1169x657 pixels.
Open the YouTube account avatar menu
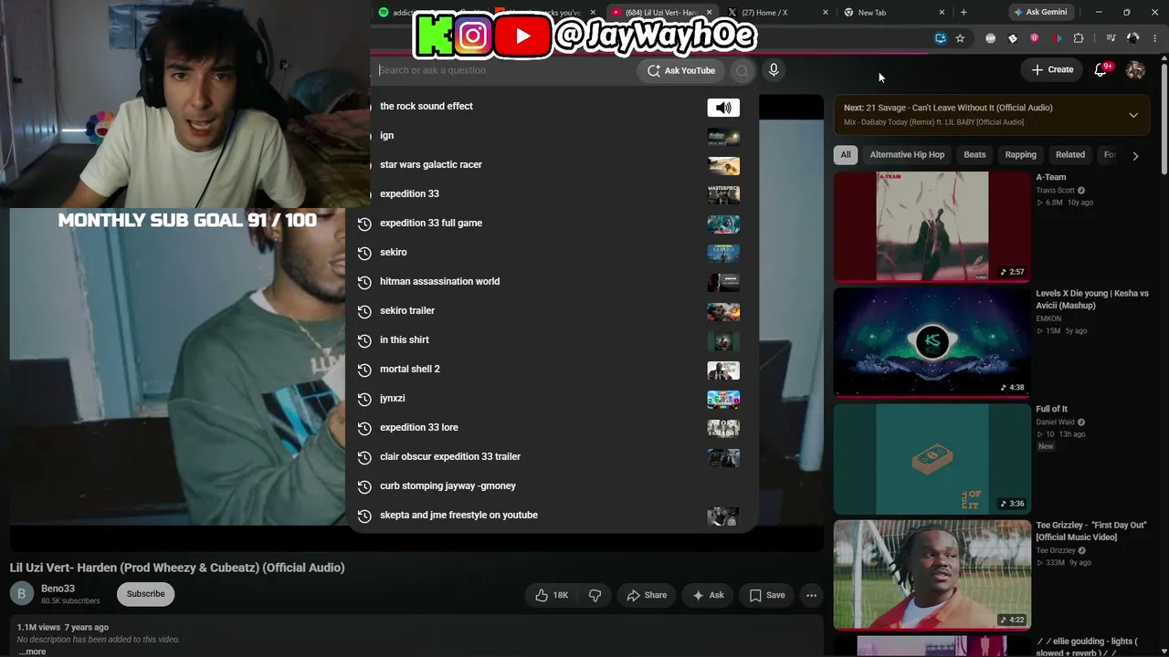[x=1135, y=69]
